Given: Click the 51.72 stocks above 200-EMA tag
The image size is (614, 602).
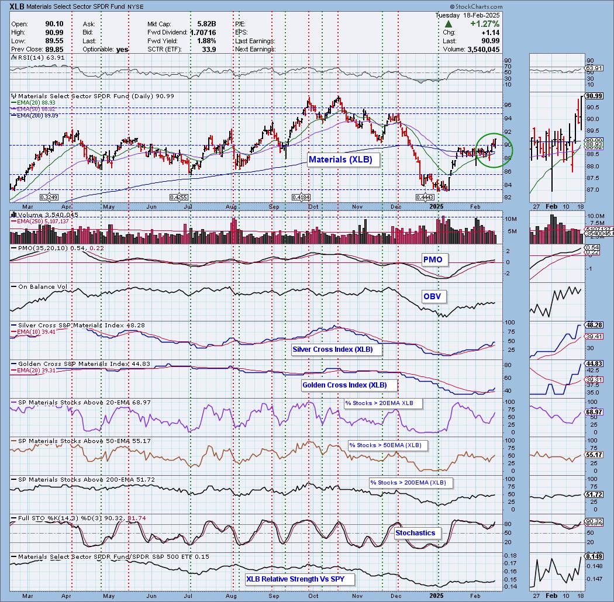Looking at the screenshot, I should coord(594,495).
